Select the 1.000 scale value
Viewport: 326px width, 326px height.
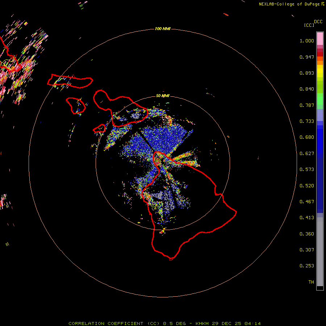pyautogui.click(x=307, y=41)
